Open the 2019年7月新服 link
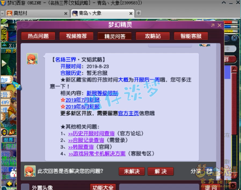The image size is (241, 190). pos(83,100)
